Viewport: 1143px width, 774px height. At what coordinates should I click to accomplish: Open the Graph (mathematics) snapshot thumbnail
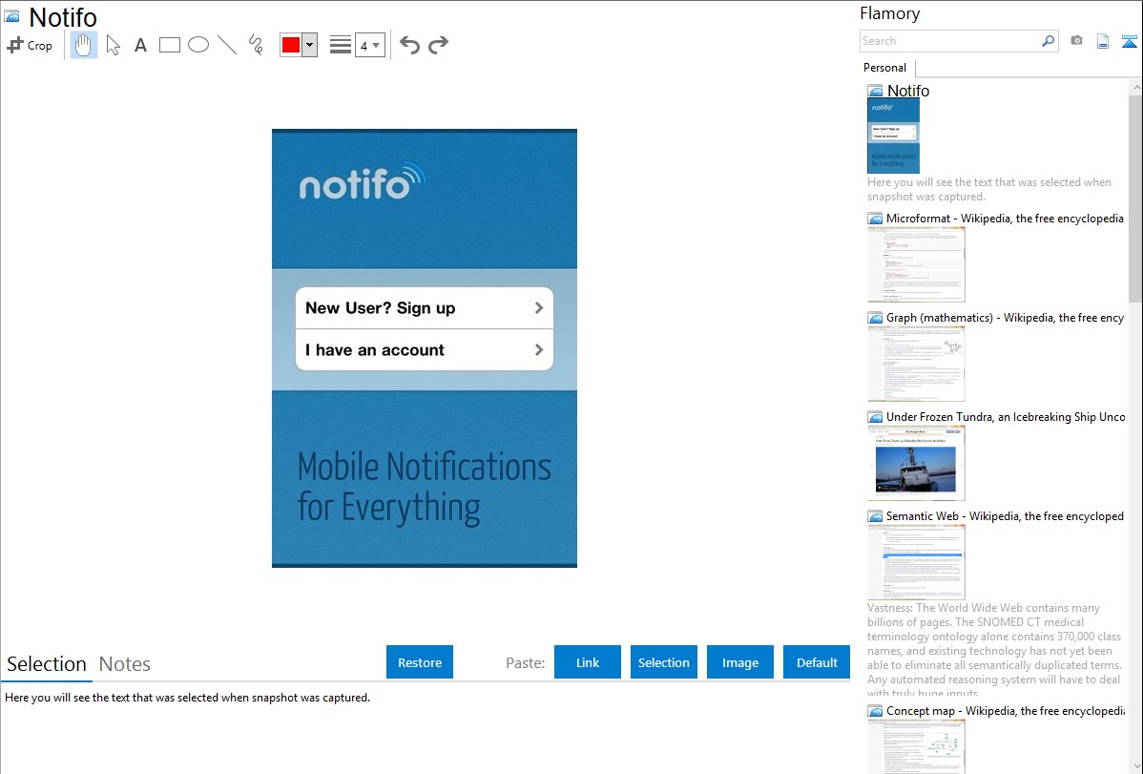coord(916,364)
